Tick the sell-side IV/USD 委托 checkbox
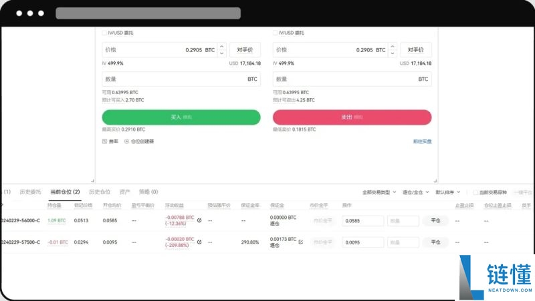The image size is (535, 301). click(x=275, y=33)
